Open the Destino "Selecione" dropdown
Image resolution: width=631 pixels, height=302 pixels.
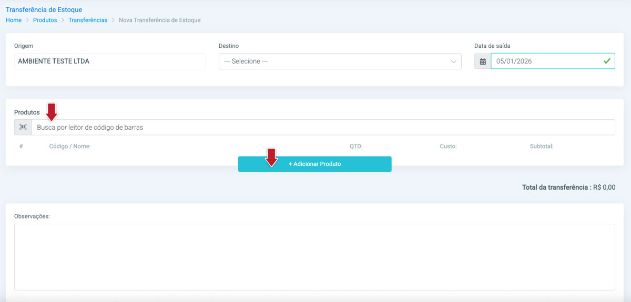point(340,61)
